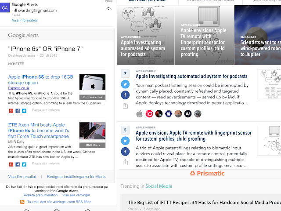Share the ZTE Axon article on Twitter

coord(24,164)
